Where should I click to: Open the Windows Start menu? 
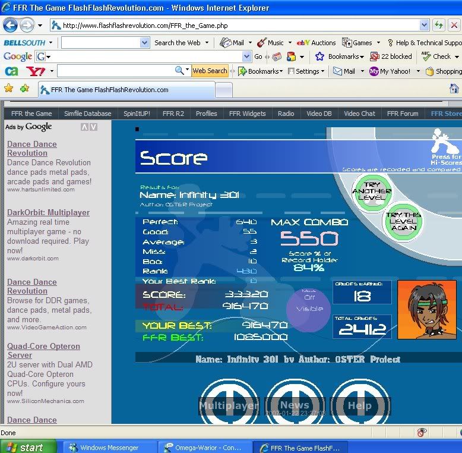click(29, 447)
